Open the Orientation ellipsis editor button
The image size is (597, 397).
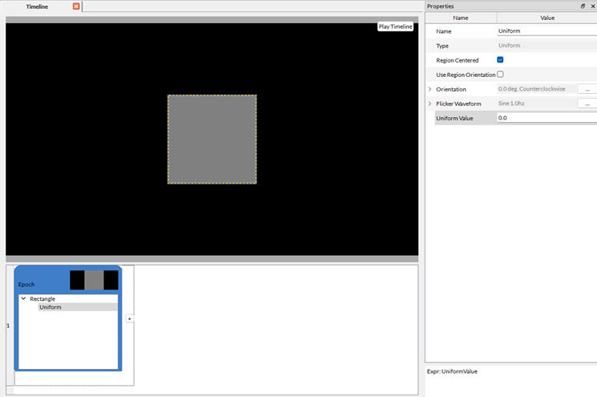pyautogui.click(x=586, y=89)
